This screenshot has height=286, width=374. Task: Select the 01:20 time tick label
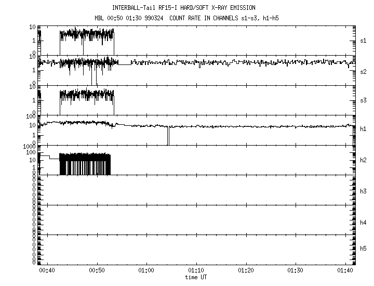tap(246, 271)
